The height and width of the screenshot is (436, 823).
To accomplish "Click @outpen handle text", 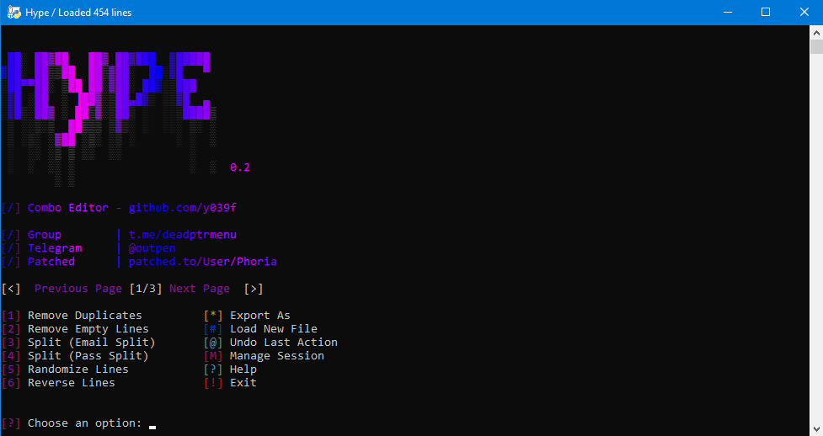I will (x=152, y=248).
